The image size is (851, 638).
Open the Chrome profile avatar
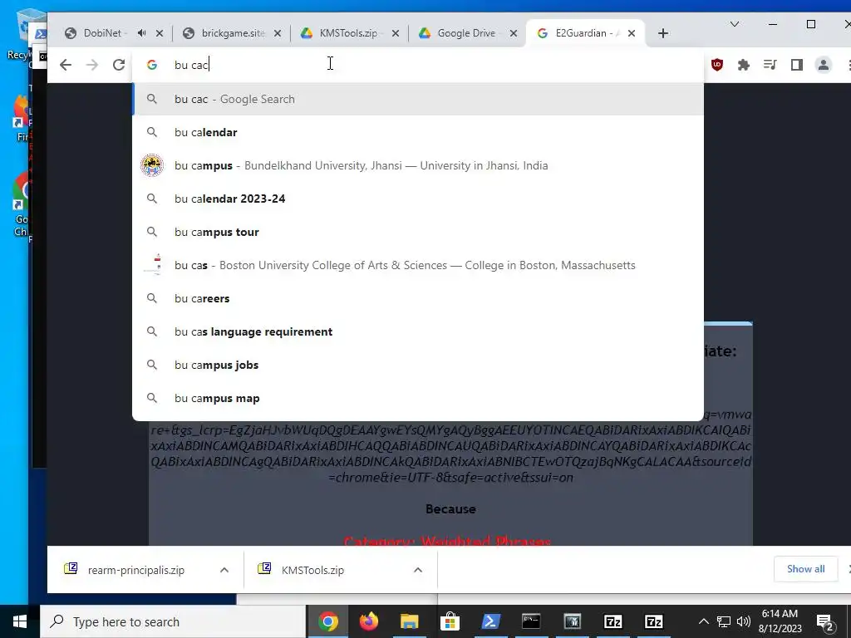(824, 65)
